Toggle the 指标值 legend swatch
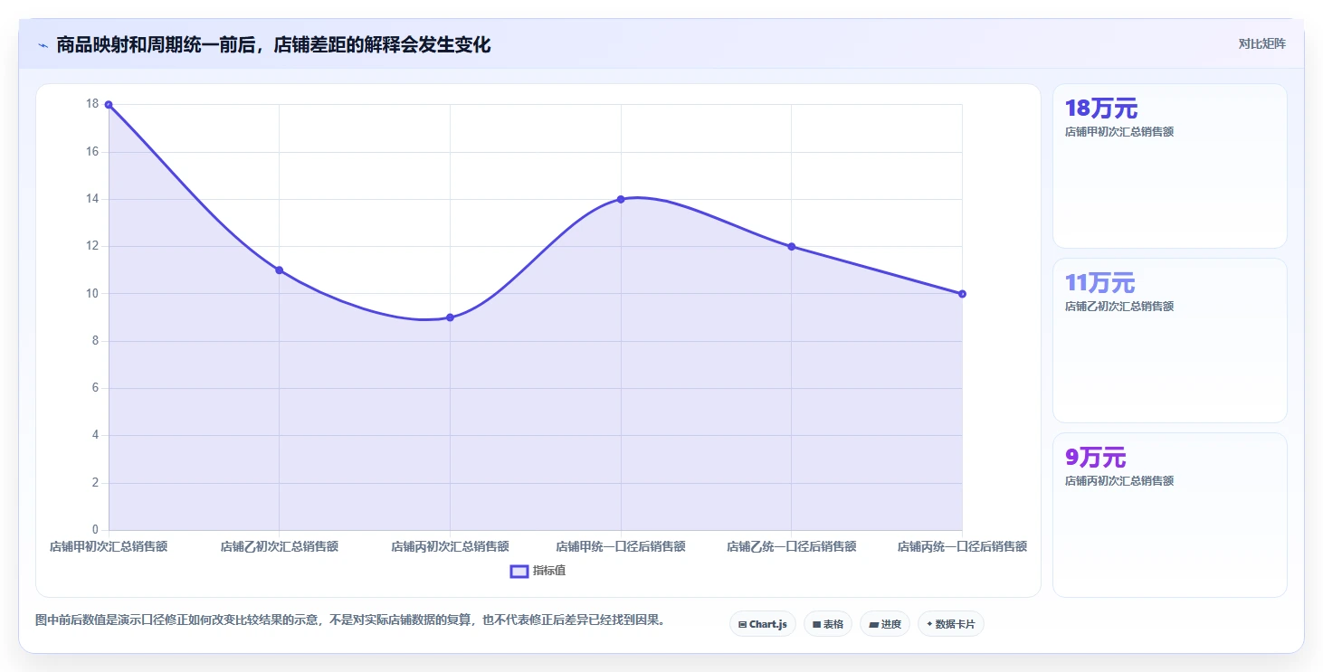 [x=519, y=571]
